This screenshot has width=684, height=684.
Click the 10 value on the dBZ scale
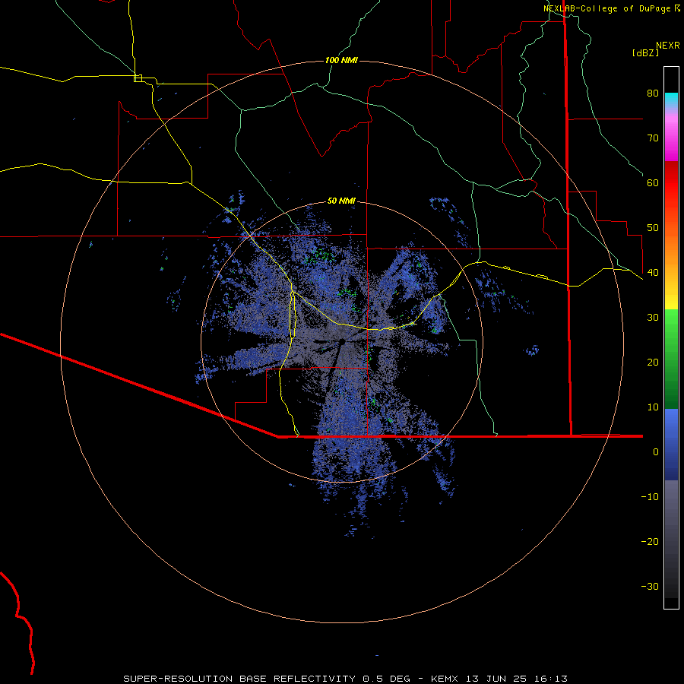(653, 407)
